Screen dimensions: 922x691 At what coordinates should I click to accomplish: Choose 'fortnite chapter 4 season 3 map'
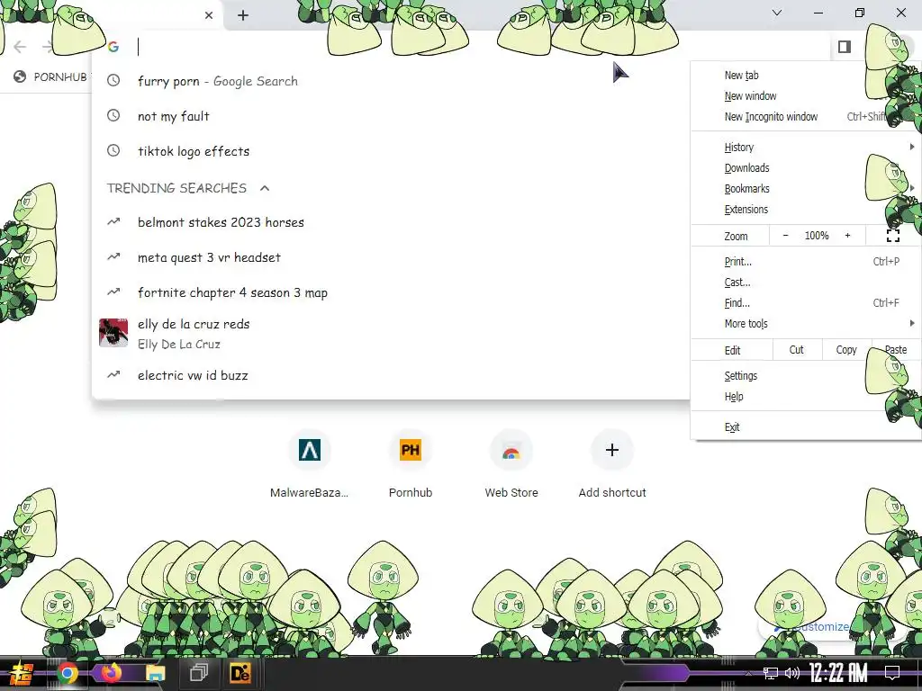coord(391,292)
